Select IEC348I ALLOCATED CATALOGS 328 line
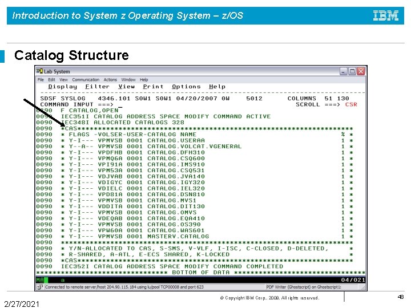411x308 pixels. point(122,123)
